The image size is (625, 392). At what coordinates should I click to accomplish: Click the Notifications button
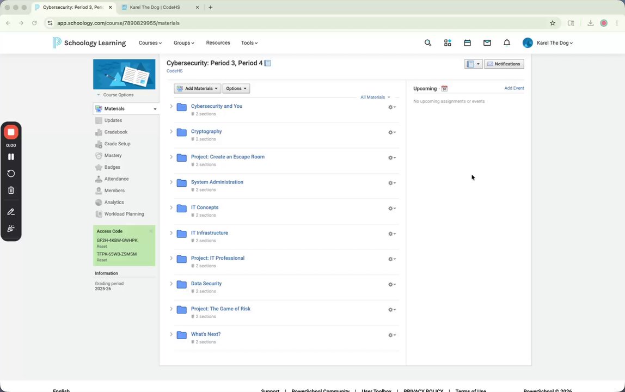pyautogui.click(x=504, y=64)
